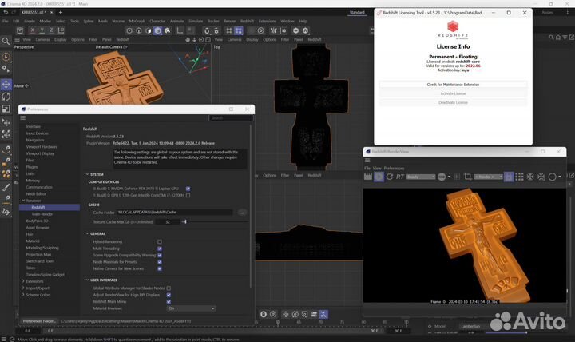The height and width of the screenshot is (342, 575).
Task: Collapse the GENERAL section
Action: click(x=87, y=233)
